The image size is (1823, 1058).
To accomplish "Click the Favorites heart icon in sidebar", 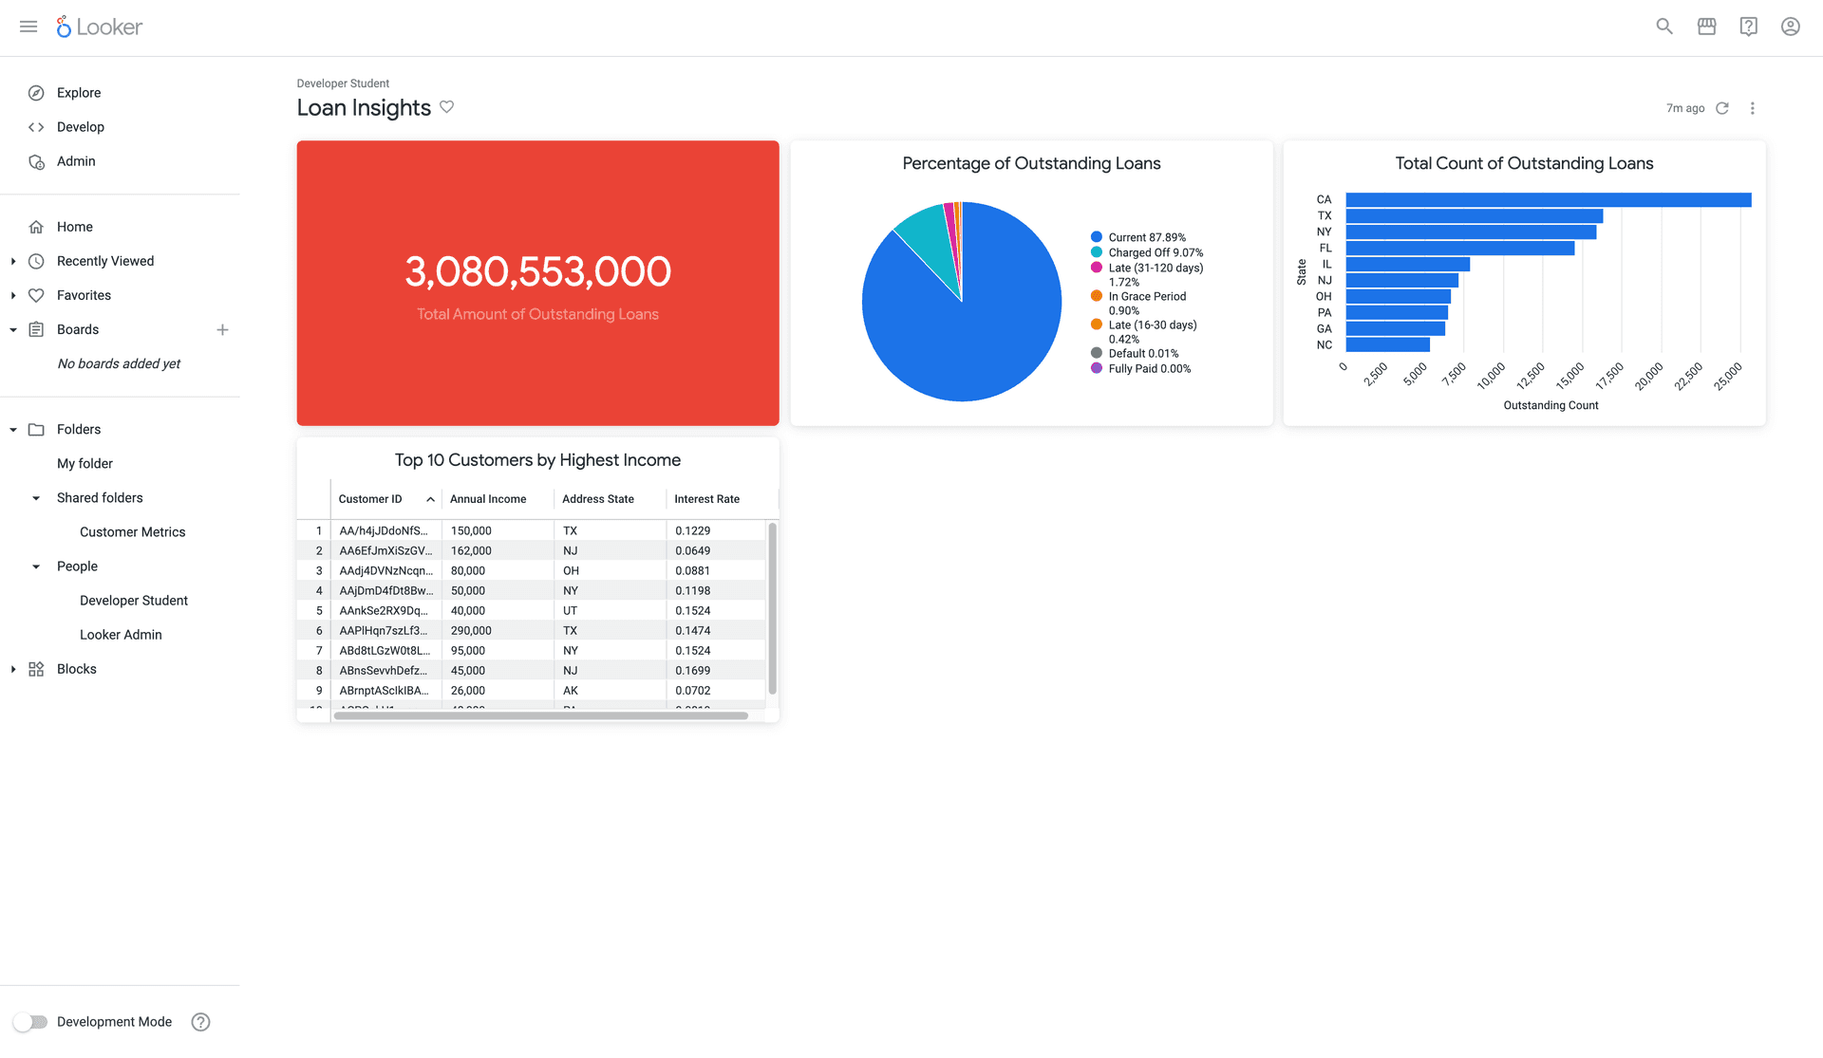I will click(36, 295).
